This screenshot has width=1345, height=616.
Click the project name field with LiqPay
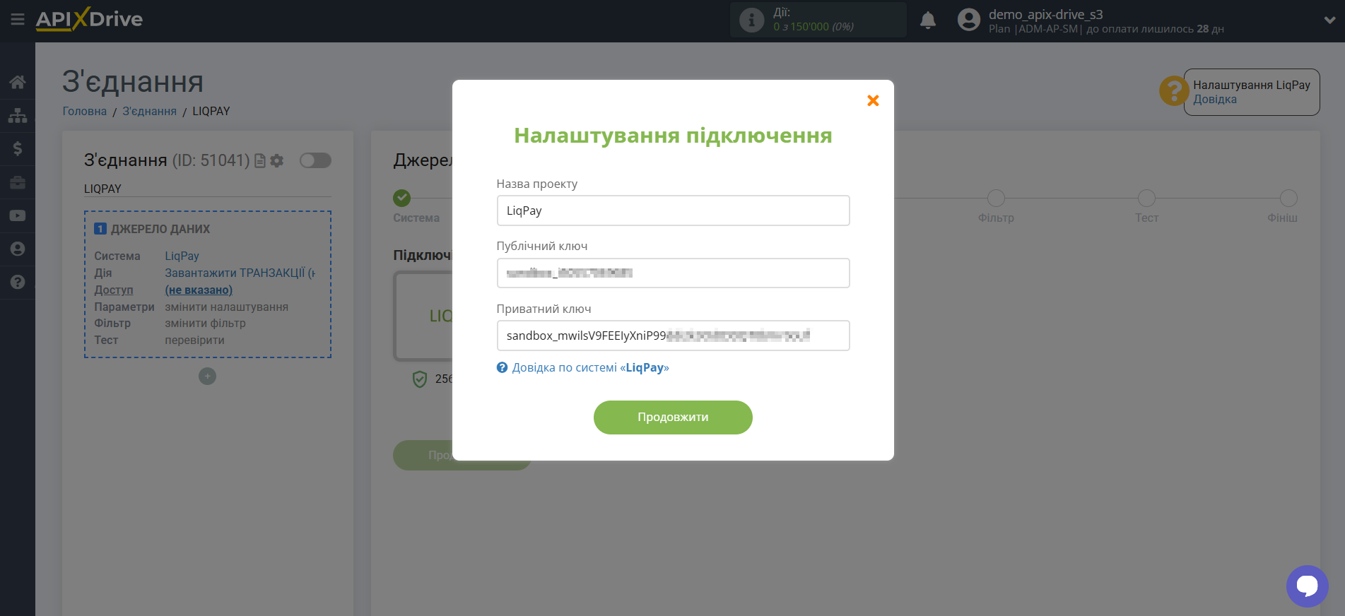[673, 211]
